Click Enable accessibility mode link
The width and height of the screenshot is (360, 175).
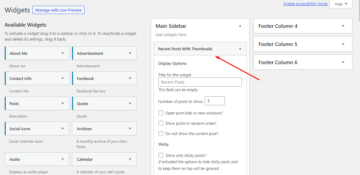coord(305,4)
